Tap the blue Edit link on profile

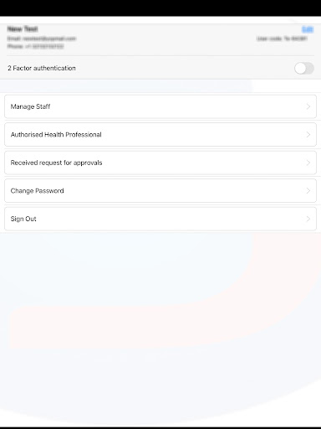pyautogui.click(x=308, y=29)
